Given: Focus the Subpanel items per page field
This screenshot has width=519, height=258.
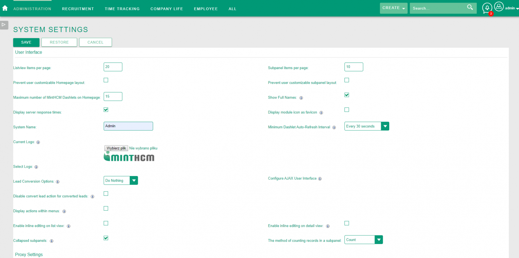Looking at the screenshot, I should (354, 67).
